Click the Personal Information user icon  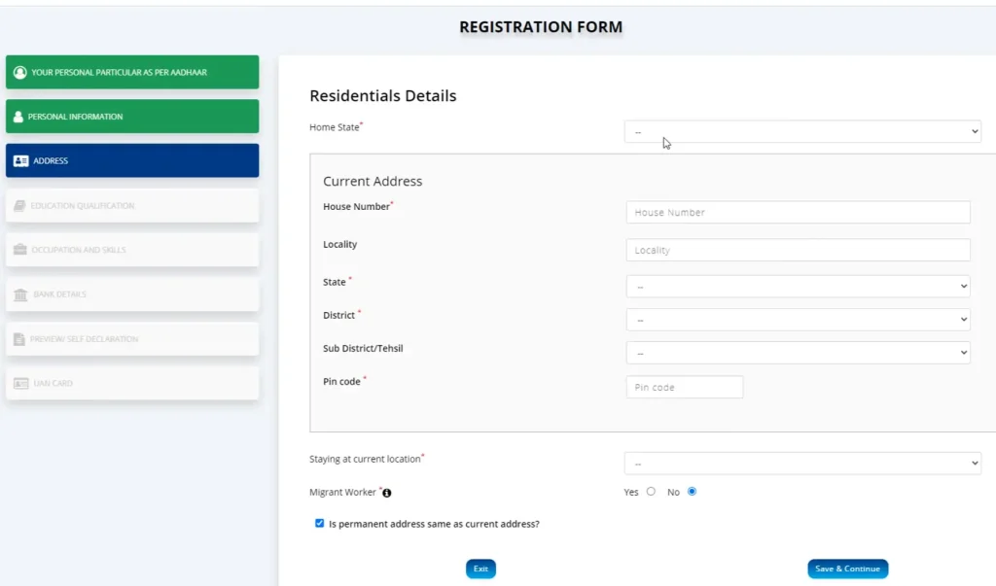18,117
